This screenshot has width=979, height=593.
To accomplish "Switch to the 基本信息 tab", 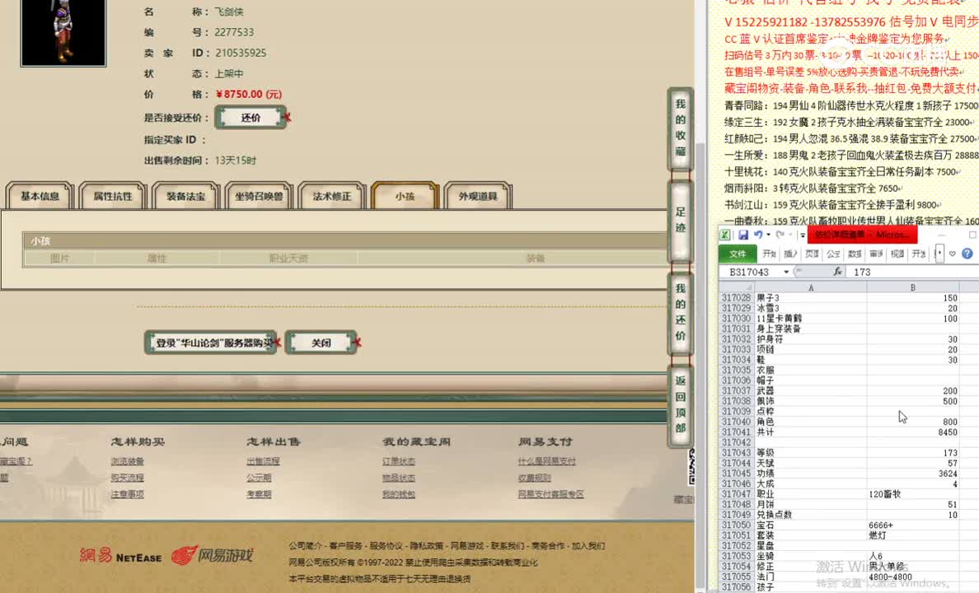I will [38, 195].
